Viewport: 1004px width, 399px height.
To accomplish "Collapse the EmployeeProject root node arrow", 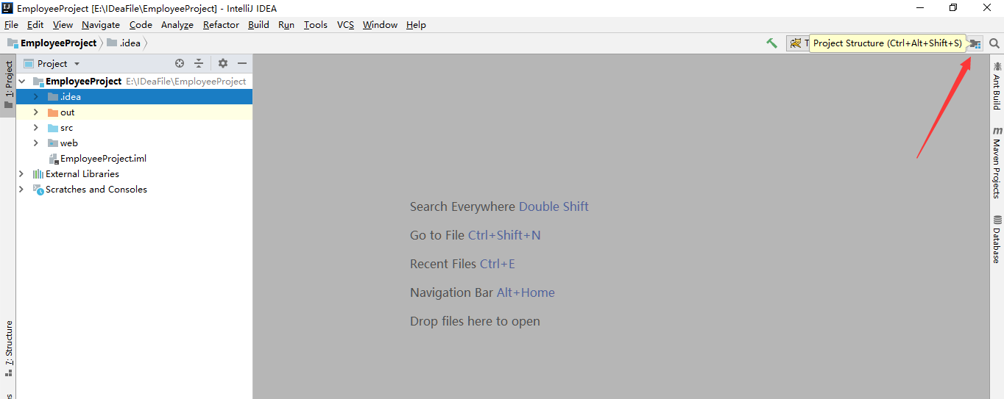I will pyautogui.click(x=21, y=82).
